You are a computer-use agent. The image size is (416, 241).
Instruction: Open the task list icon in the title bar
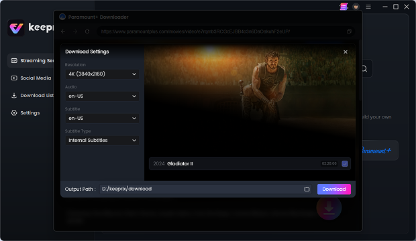coord(344,7)
